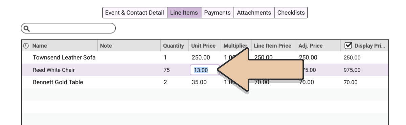Image resolution: width=406 pixels, height=125 pixels.
Task: Open the Attachments tab
Action: pyautogui.click(x=254, y=13)
